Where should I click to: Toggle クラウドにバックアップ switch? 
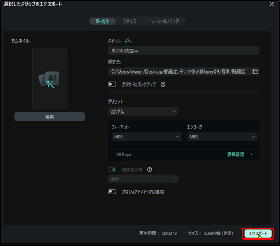tap(112, 84)
